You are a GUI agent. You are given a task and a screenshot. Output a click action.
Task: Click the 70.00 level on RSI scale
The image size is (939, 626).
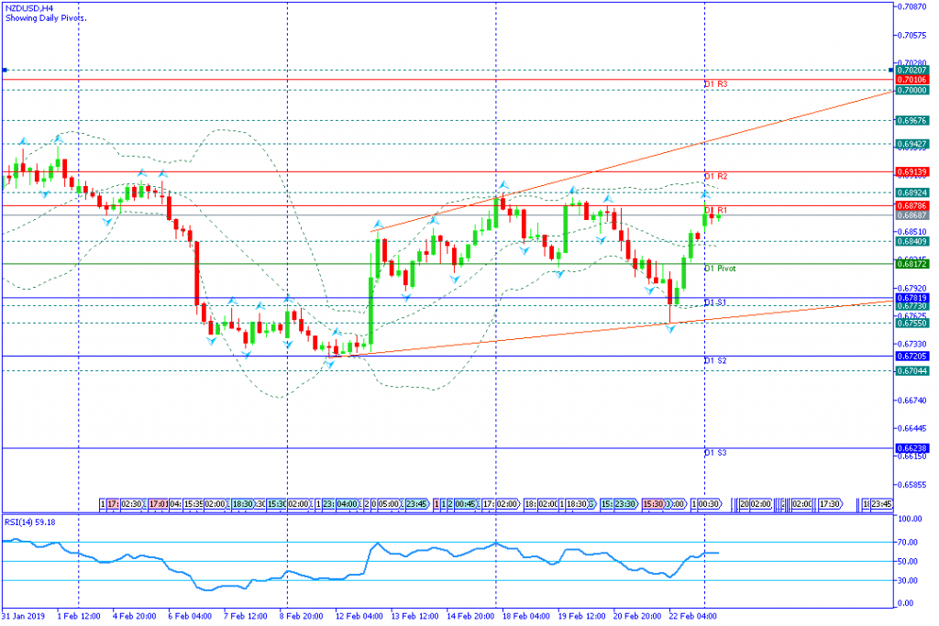(908, 543)
